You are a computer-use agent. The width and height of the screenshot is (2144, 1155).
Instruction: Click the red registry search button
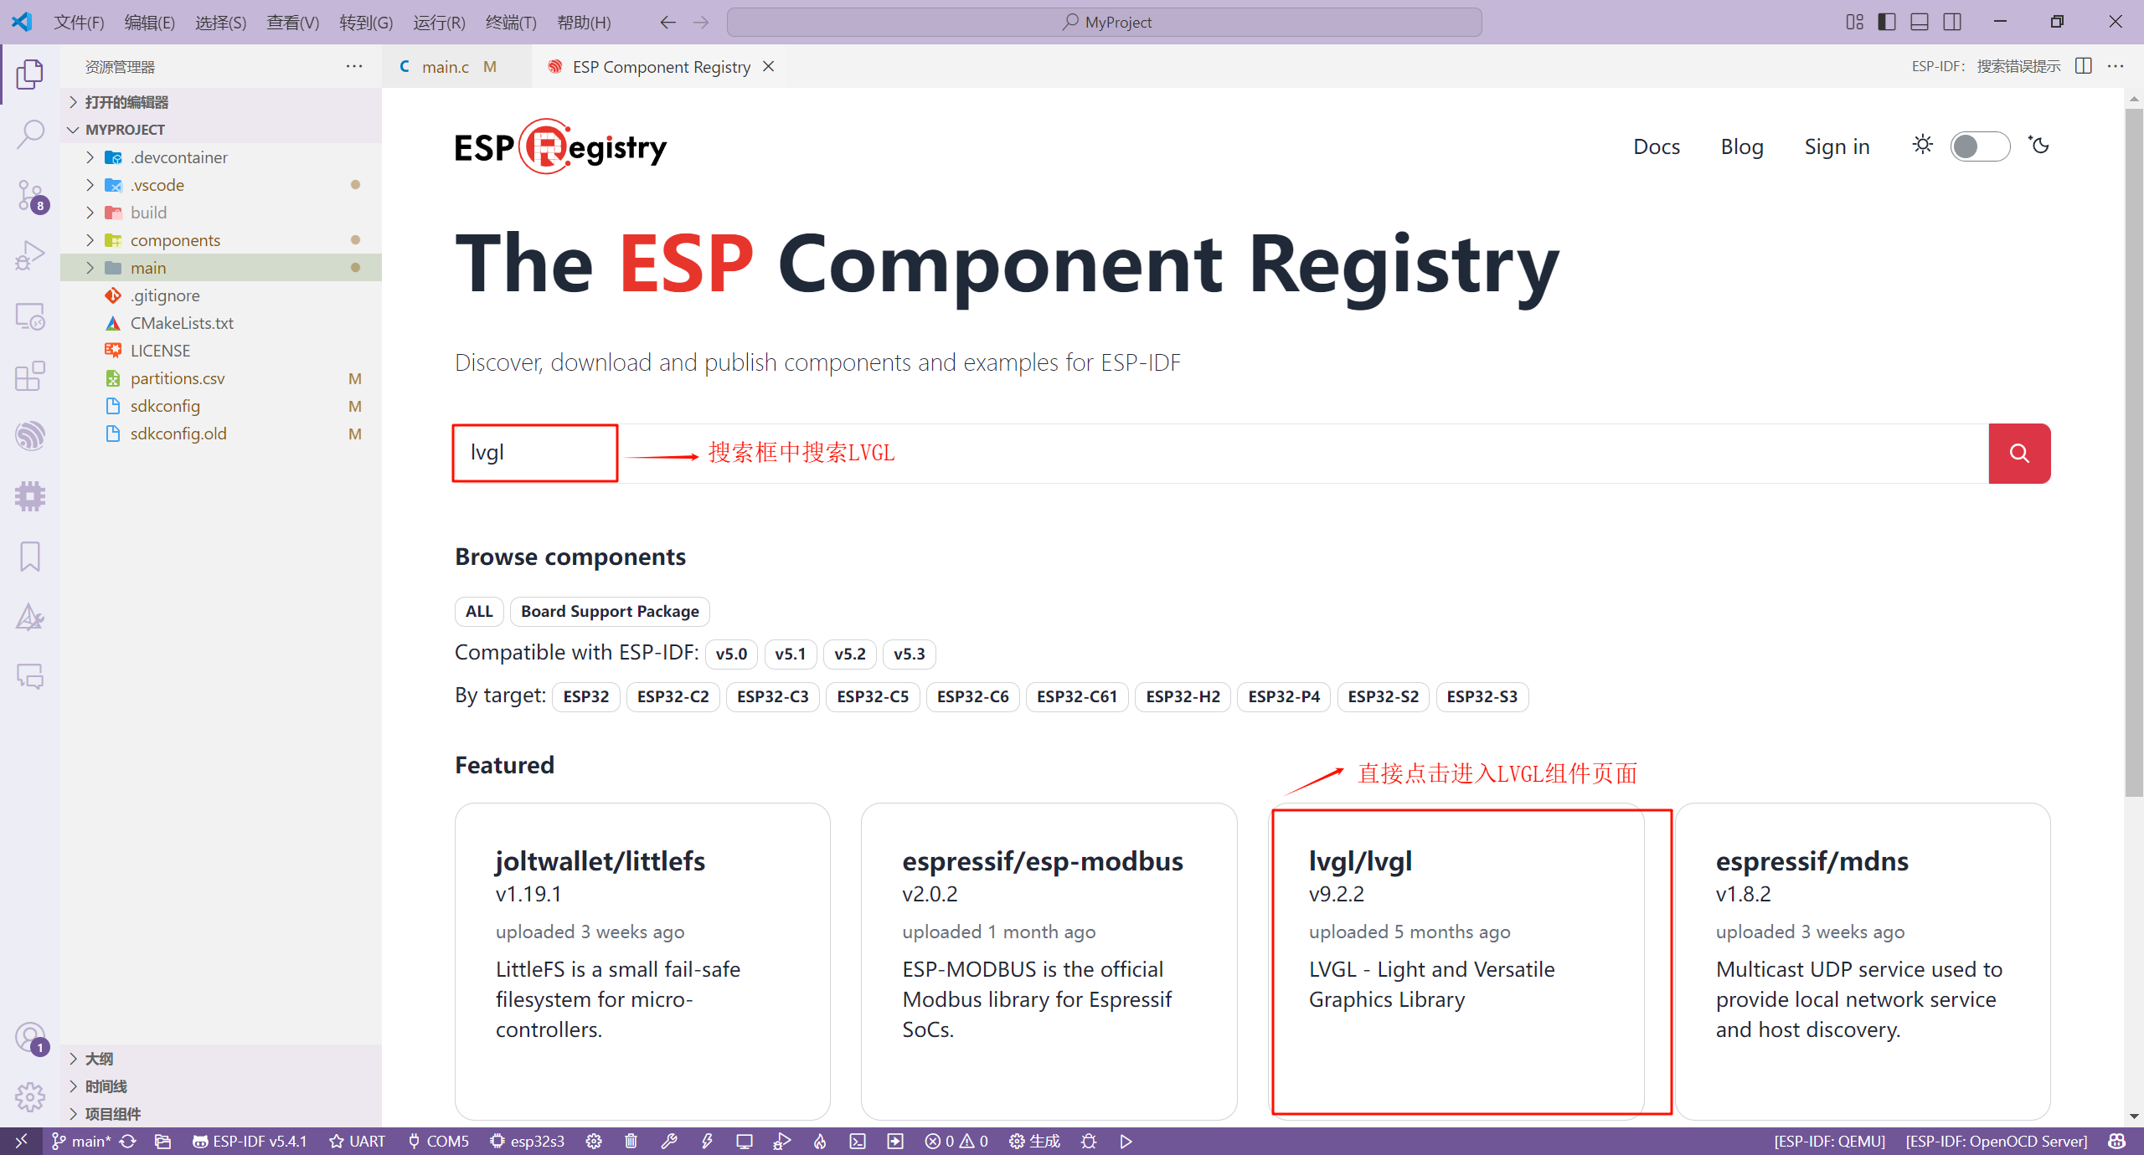click(2018, 453)
